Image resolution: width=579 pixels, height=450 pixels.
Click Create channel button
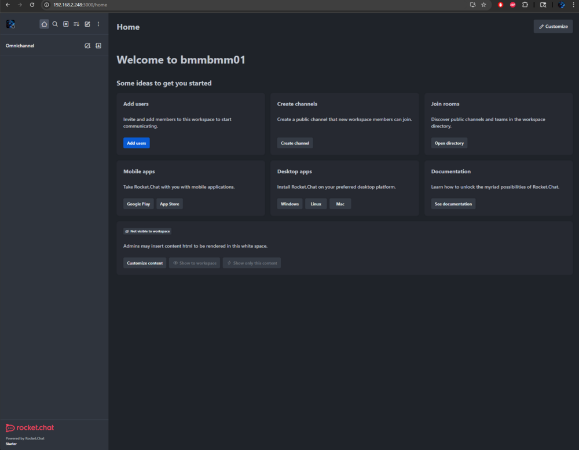pos(295,143)
